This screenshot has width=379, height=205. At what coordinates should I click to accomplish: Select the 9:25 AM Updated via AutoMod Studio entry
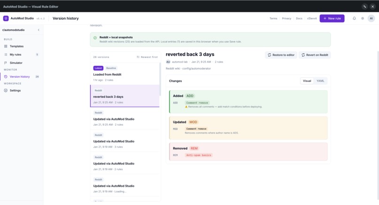click(125, 118)
